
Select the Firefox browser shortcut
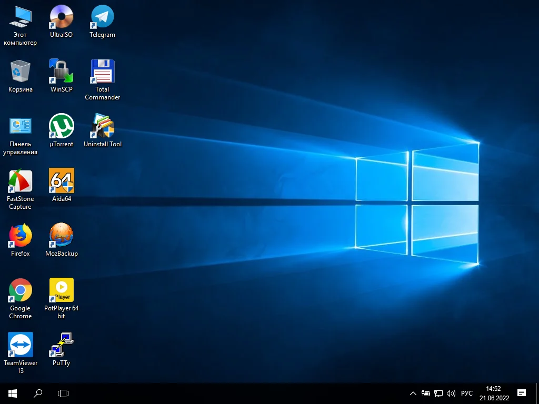click(x=20, y=236)
